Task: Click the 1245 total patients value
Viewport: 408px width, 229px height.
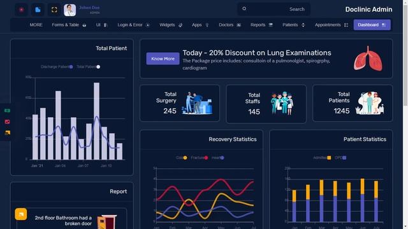Action: pos(342,111)
